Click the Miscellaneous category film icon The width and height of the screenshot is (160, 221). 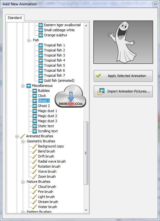(29, 86)
